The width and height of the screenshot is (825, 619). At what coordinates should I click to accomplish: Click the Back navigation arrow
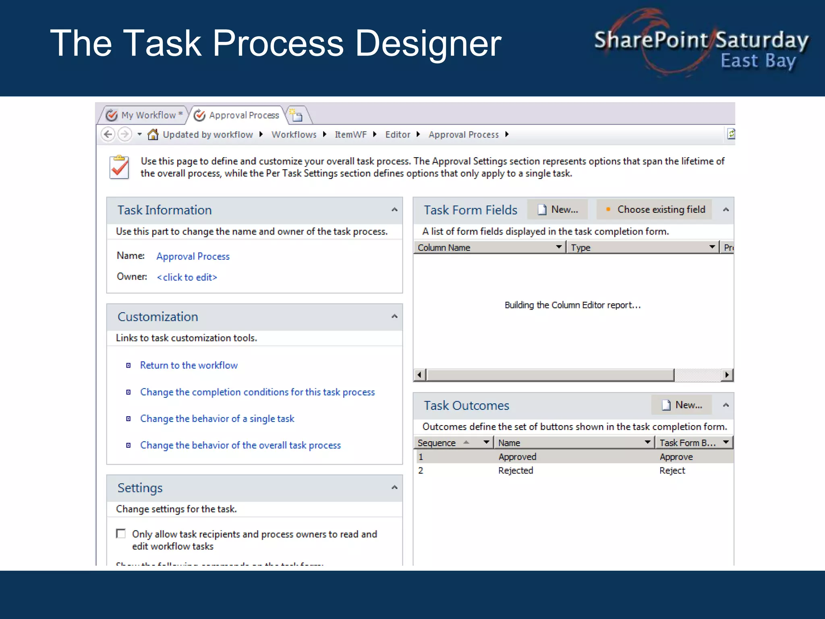point(108,134)
